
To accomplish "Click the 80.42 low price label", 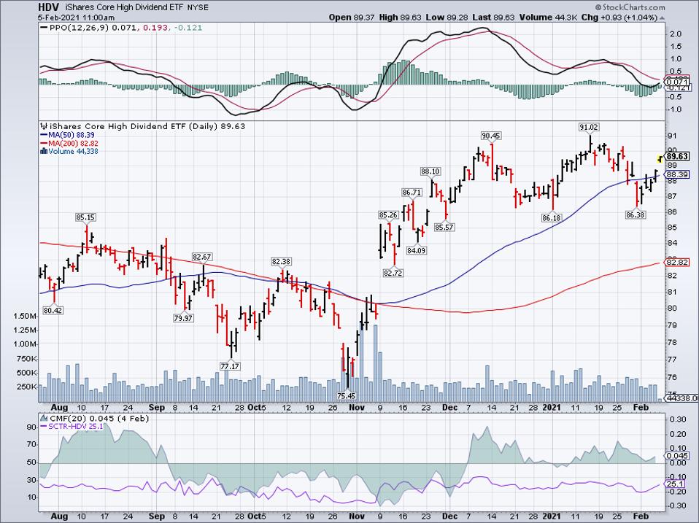I will click(x=53, y=310).
